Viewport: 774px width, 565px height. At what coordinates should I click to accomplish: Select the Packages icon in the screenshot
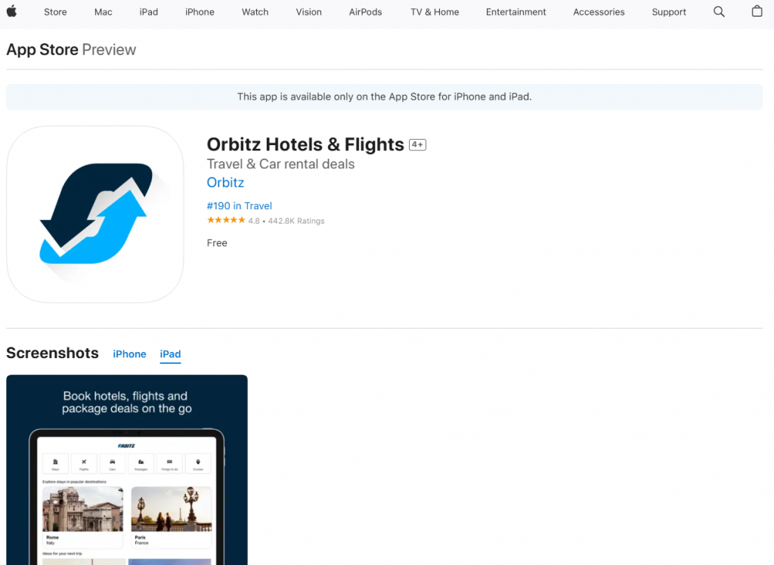click(x=141, y=462)
